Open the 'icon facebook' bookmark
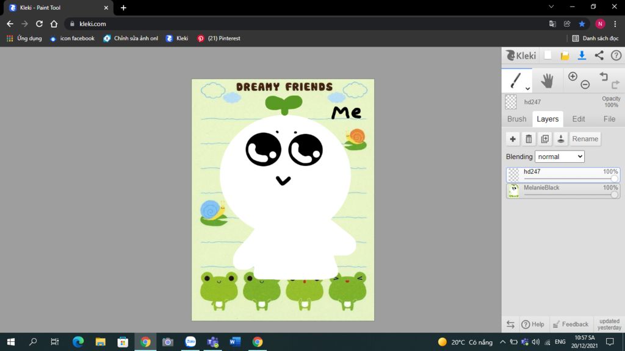625x351 pixels. click(x=72, y=38)
